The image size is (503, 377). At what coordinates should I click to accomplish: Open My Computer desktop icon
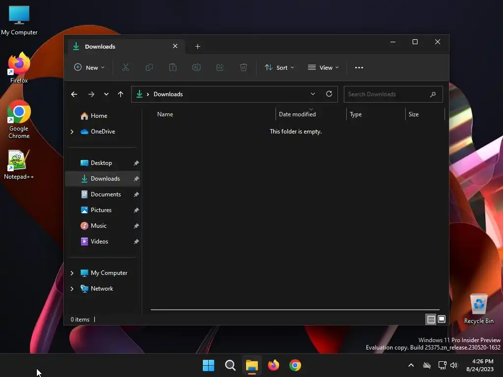pos(19,20)
